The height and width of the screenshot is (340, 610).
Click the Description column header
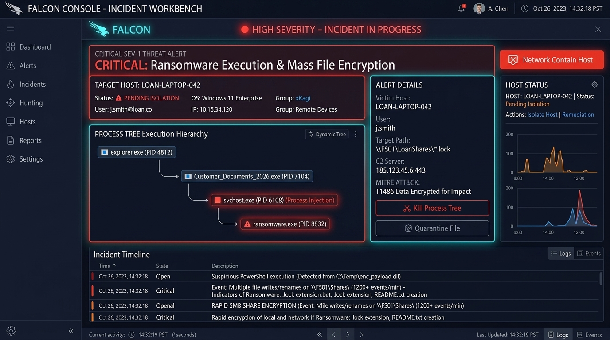coord(225,266)
